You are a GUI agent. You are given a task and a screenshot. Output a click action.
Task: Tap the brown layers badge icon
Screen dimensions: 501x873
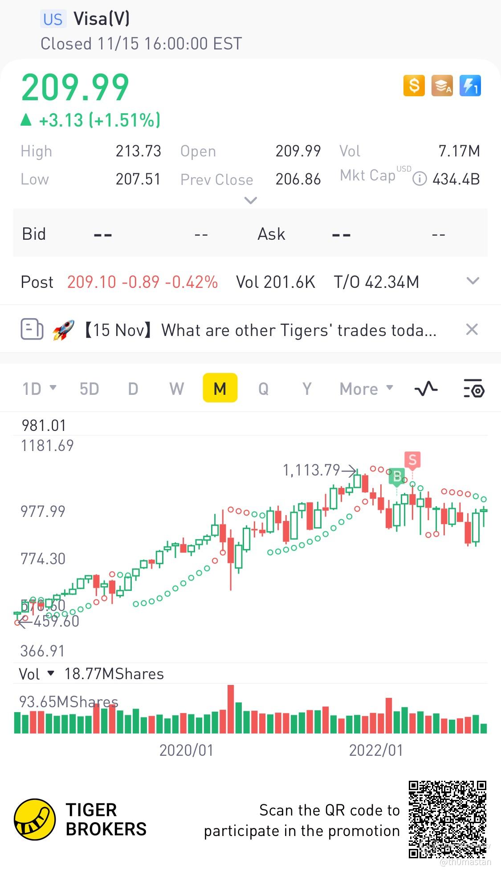pyautogui.click(x=442, y=85)
